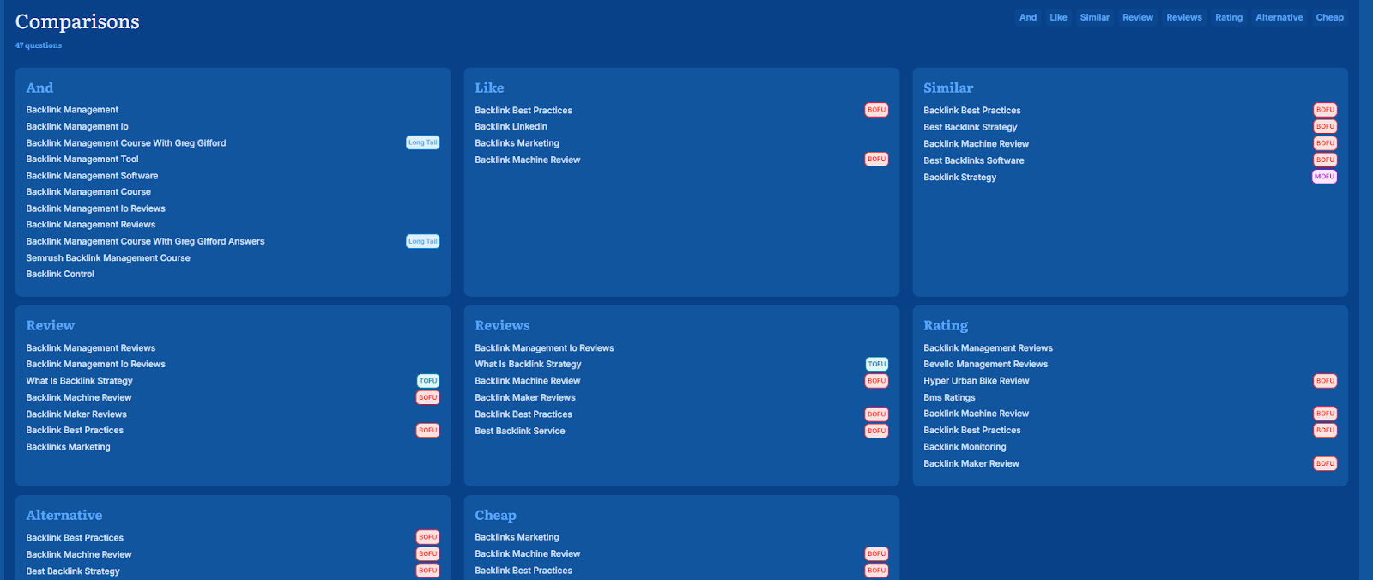Open "Backlink Management Io Reviews" in Reviews card
This screenshot has height=580, width=1373.
[x=544, y=347]
